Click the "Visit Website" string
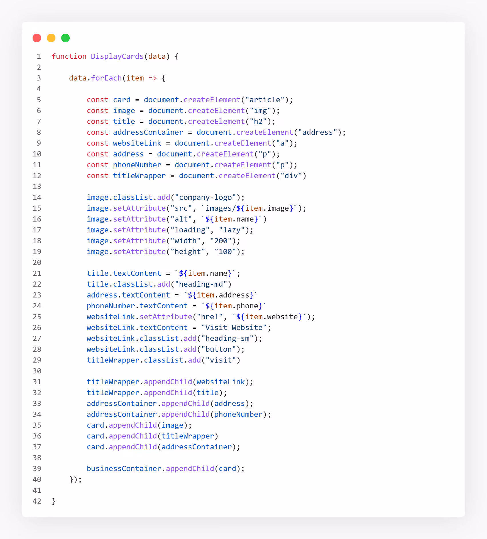Screen dimensions: 487x539 pyautogui.click(x=234, y=327)
